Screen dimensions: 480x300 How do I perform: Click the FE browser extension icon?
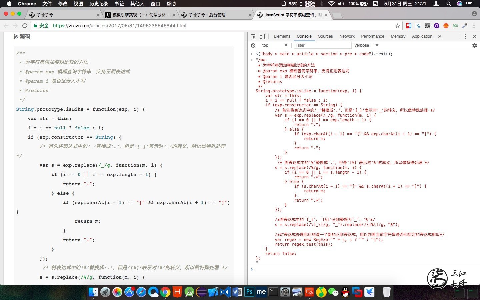point(409,26)
